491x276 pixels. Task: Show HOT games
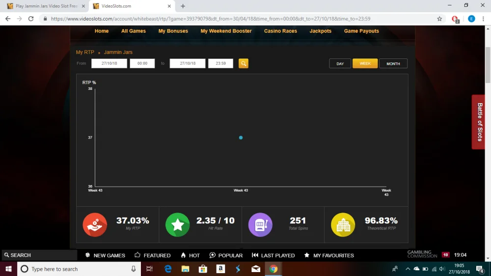click(191, 255)
